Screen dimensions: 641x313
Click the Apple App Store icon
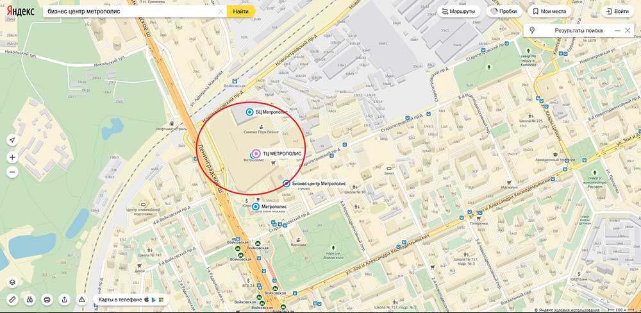point(146,300)
